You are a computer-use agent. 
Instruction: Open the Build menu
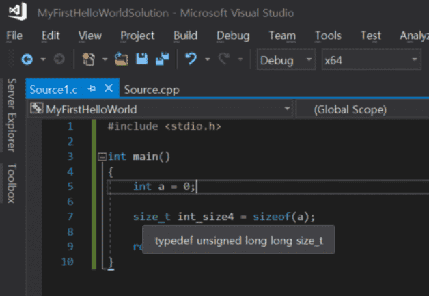185,36
